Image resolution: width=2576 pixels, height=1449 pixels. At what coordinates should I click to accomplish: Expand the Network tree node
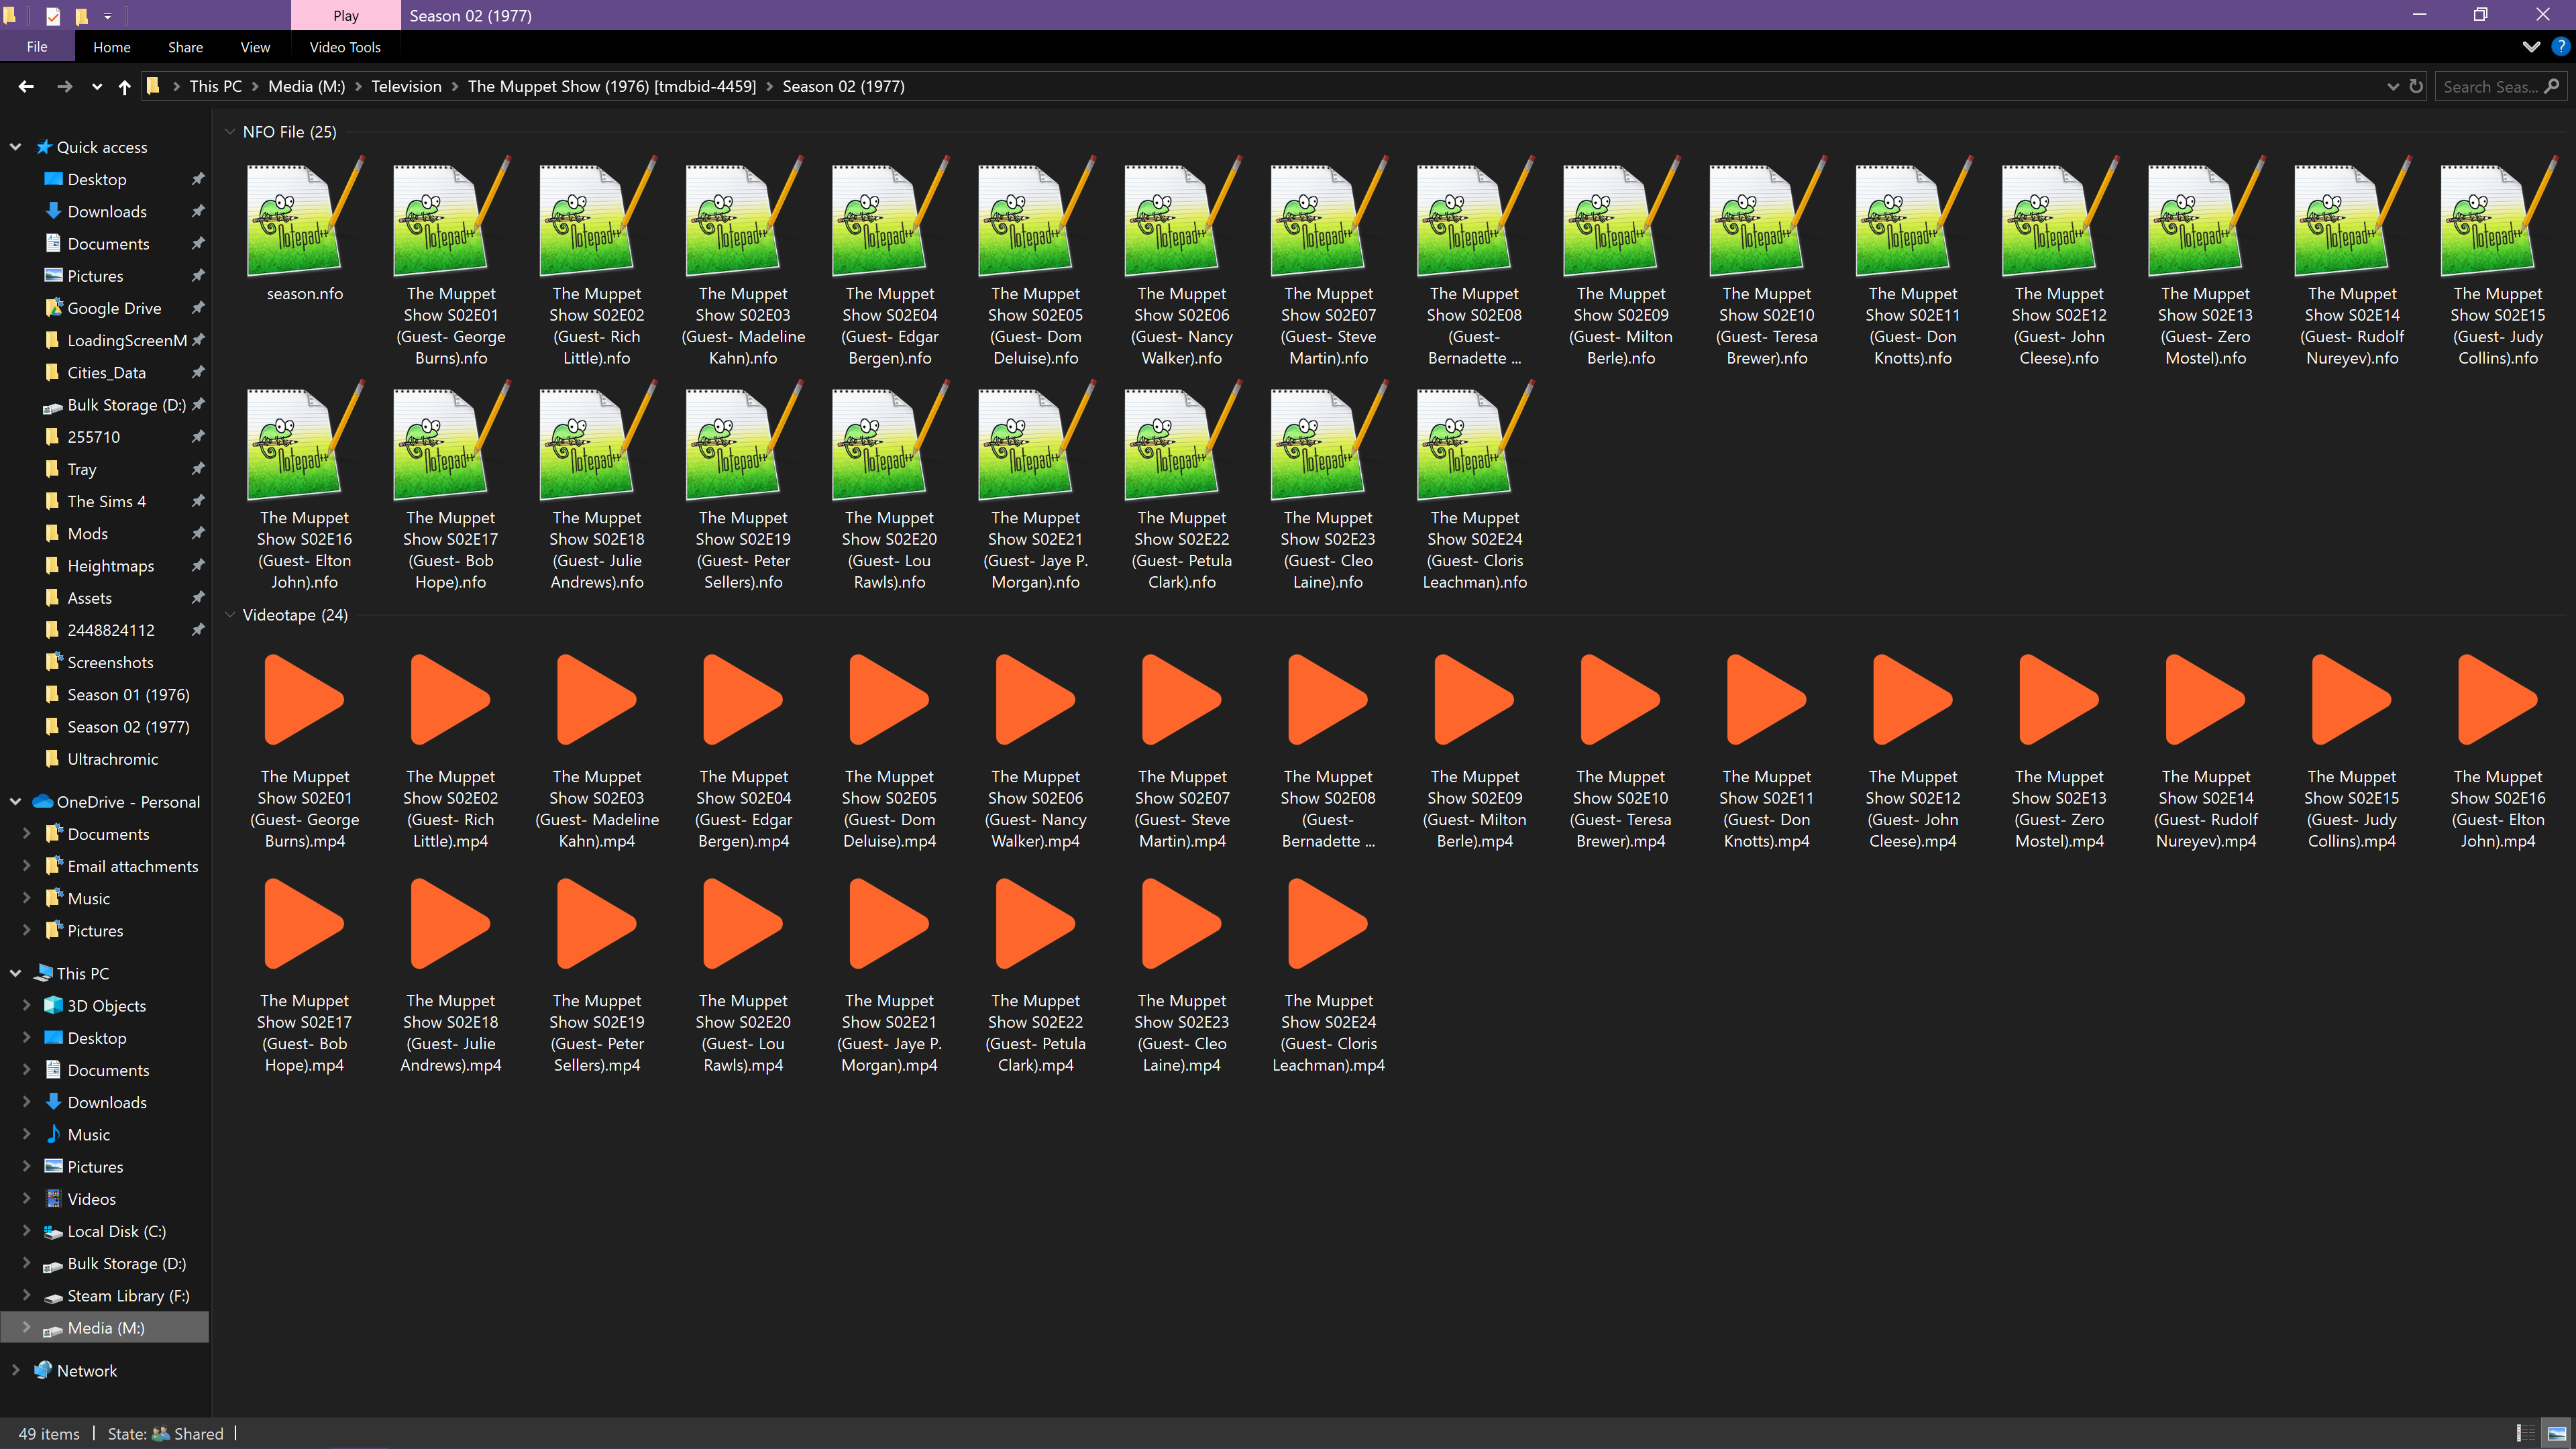[15, 1370]
